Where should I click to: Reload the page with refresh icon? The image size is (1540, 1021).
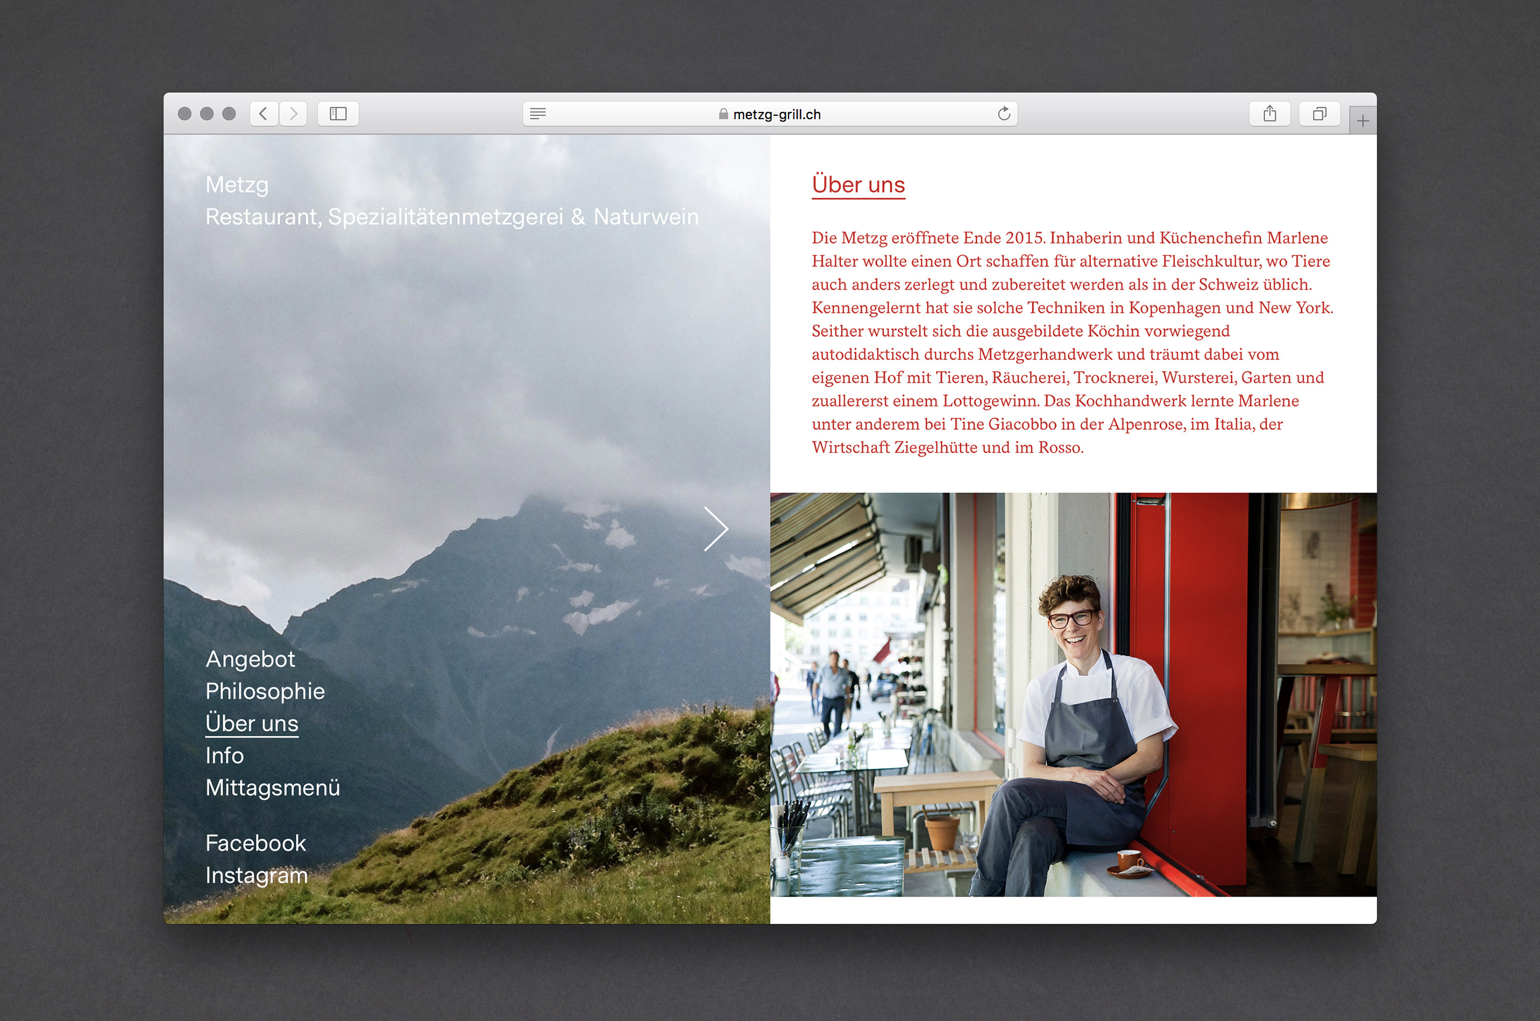1004,114
